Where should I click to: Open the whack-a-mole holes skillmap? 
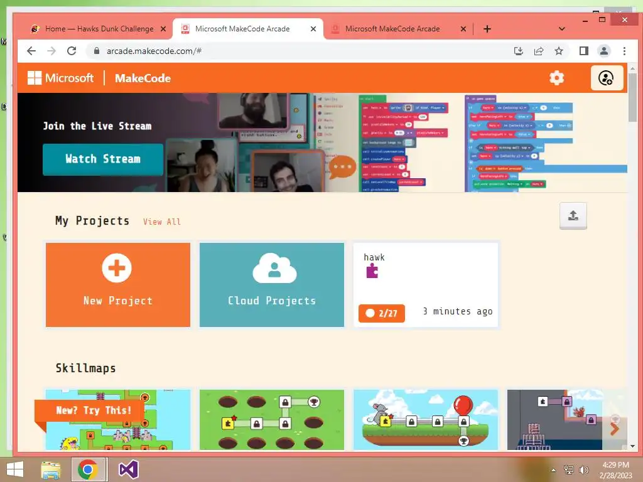271,420
